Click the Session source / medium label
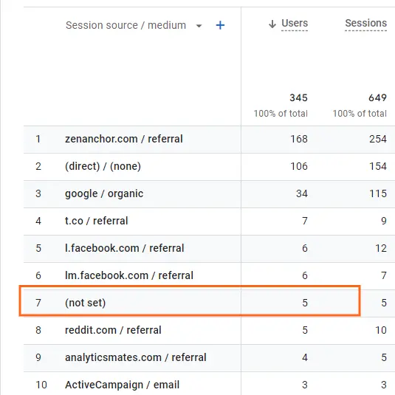Image resolution: width=395 pixels, height=395 pixels. coord(126,25)
